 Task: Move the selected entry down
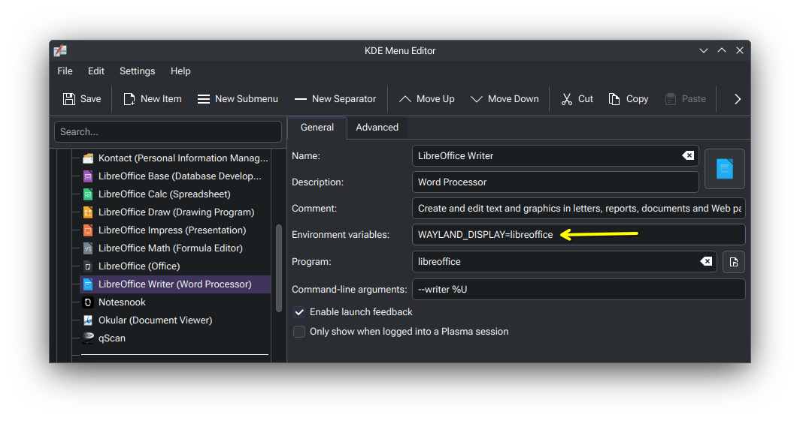click(505, 99)
